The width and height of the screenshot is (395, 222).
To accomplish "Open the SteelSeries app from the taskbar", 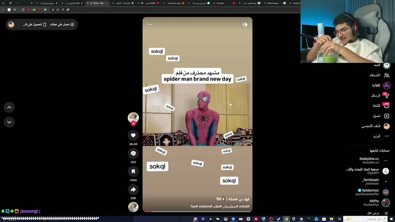I will (x=301, y=219).
